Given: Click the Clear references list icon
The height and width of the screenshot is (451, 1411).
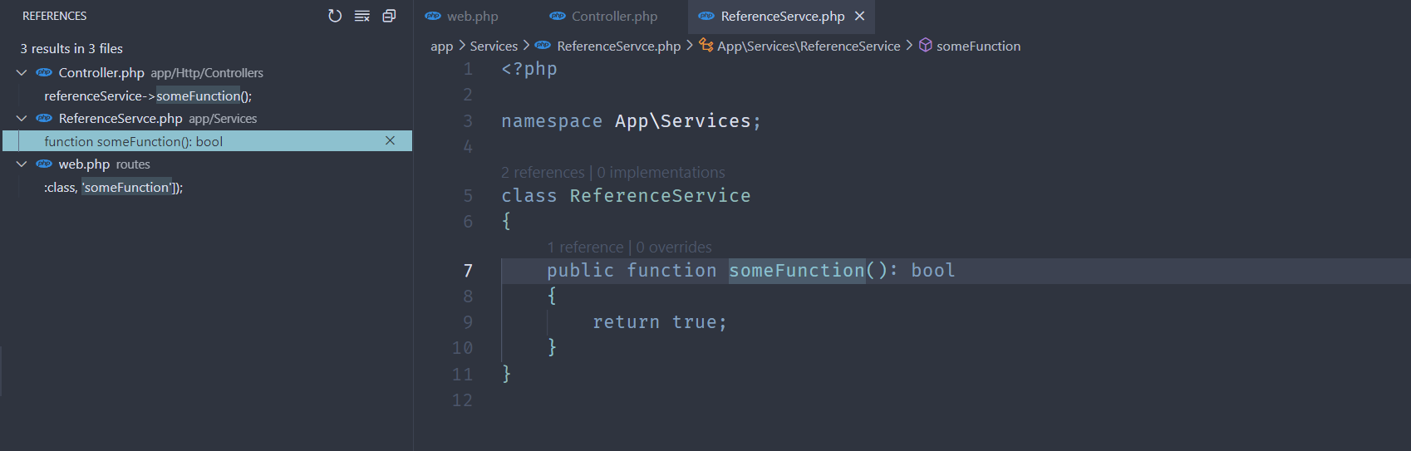Looking at the screenshot, I should (x=362, y=16).
